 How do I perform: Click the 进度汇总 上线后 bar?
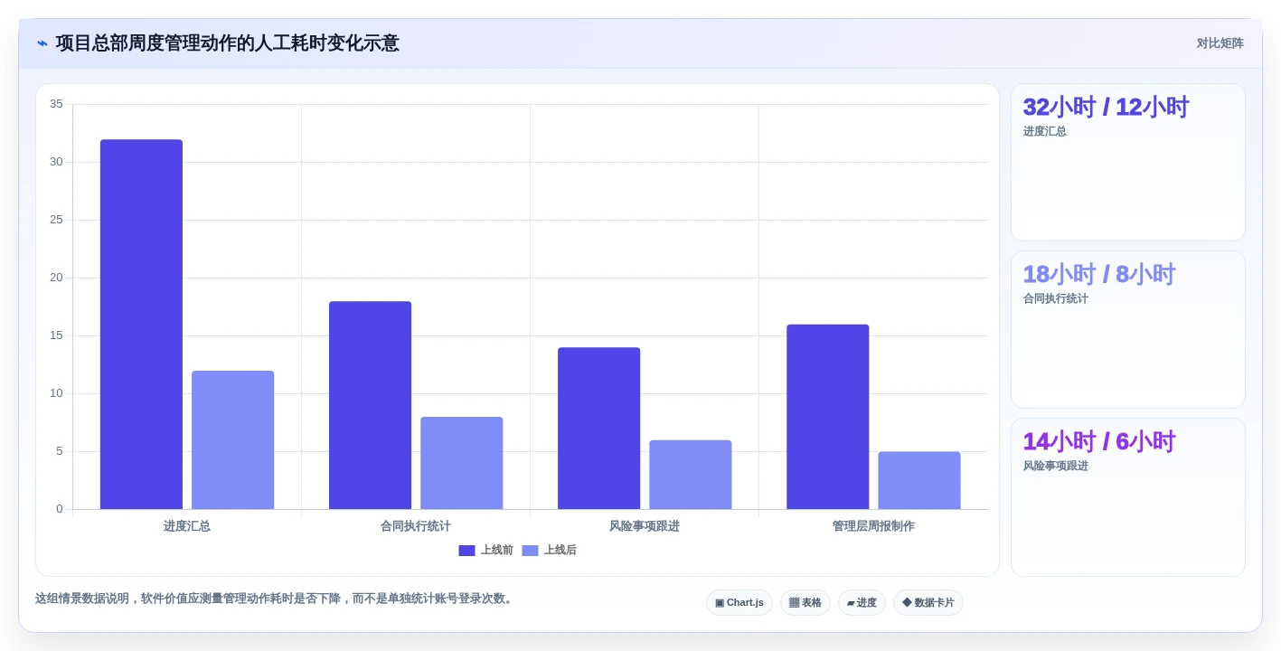232,440
